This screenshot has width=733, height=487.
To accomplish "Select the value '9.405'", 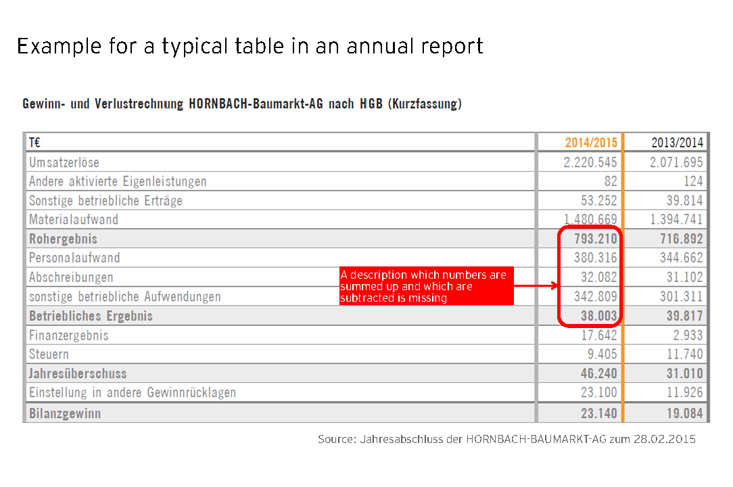I will (x=602, y=354).
